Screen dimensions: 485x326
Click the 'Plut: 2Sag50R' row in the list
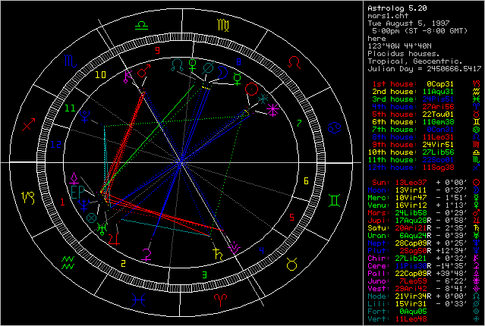click(x=424, y=251)
